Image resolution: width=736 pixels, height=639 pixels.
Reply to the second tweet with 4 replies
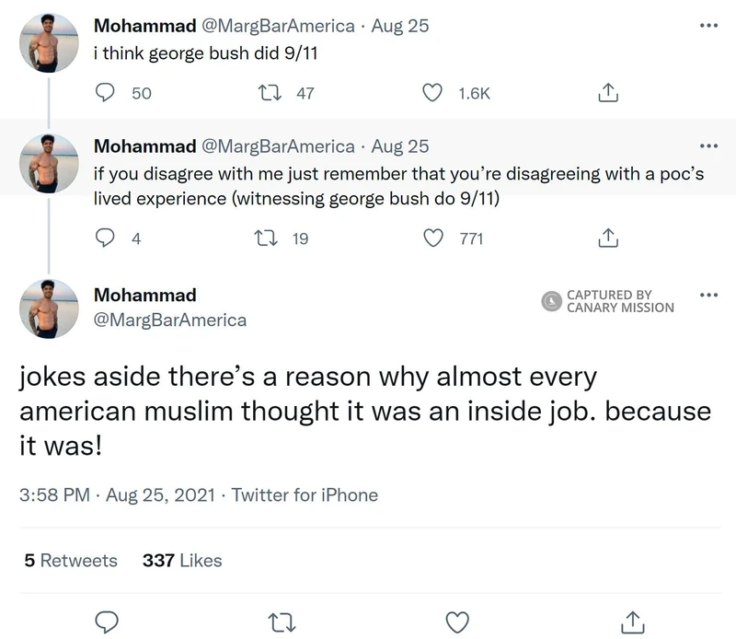click(106, 238)
